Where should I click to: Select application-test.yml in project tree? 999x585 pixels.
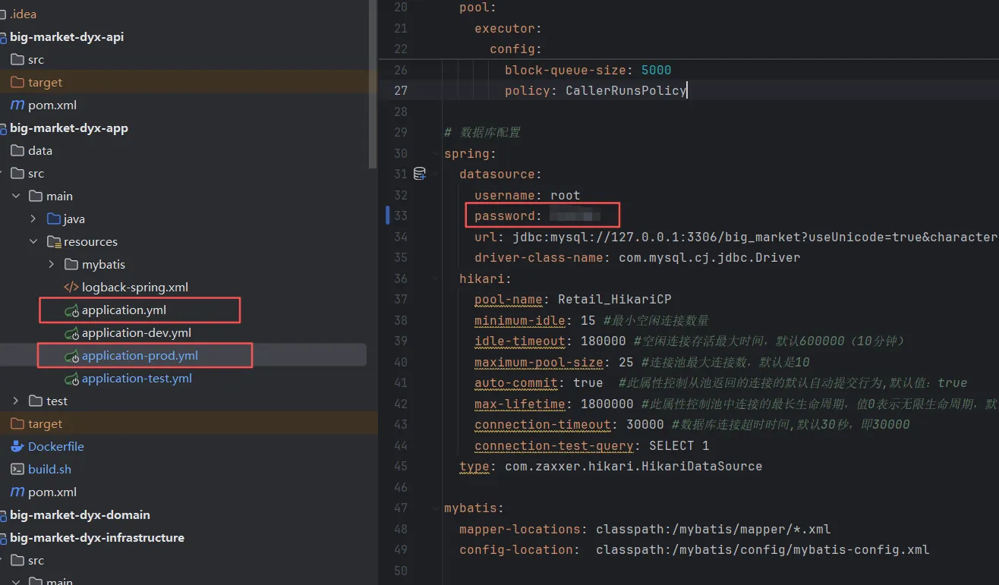pos(136,378)
